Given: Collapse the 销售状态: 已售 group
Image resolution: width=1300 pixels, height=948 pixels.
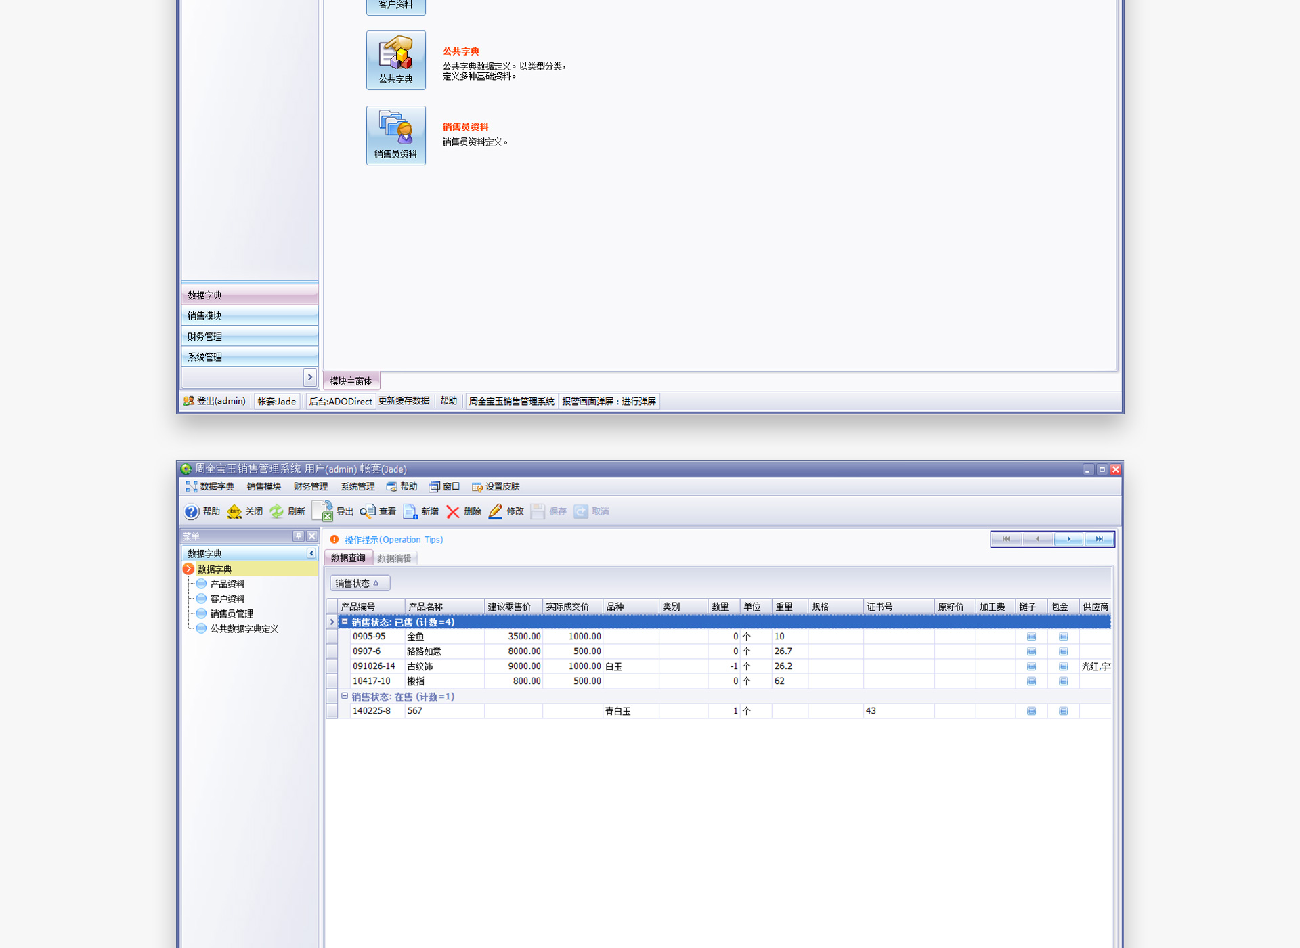Looking at the screenshot, I should [x=345, y=622].
